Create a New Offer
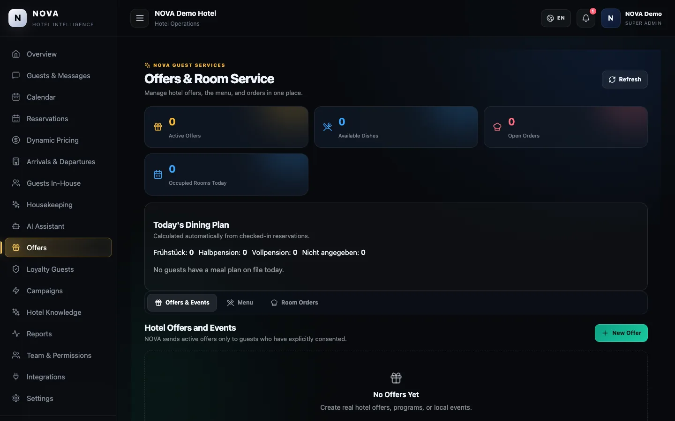The height and width of the screenshot is (421, 675). coord(621,333)
